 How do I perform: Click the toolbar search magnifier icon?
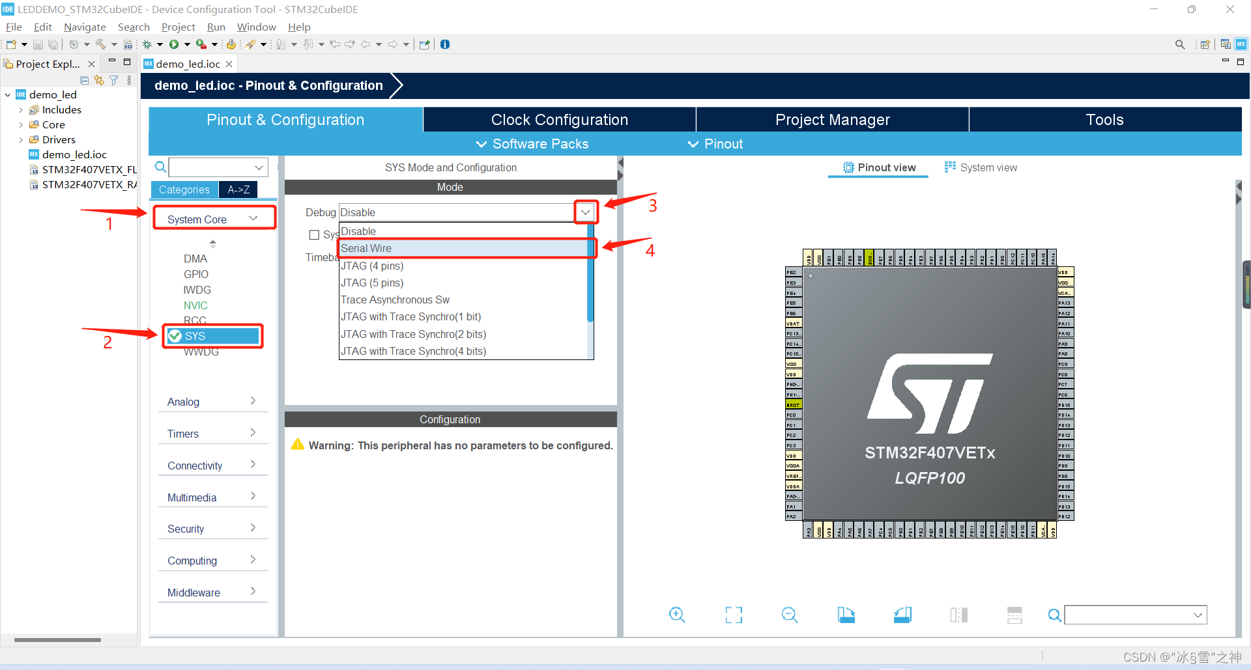click(1179, 44)
